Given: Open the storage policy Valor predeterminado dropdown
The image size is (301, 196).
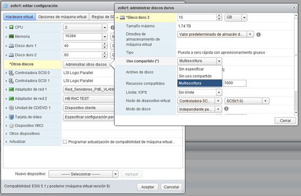Looking at the screenshot, I should (x=250, y=35).
